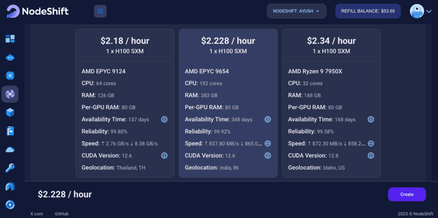This screenshot has width=438, height=218.
Task: Click the AMD EPYC 9654 text
Action: (x=207, y=71)
